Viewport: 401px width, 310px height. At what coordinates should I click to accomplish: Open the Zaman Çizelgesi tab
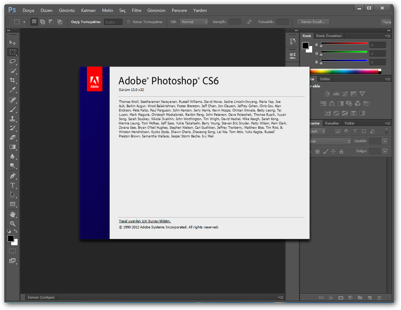(41, 297)
